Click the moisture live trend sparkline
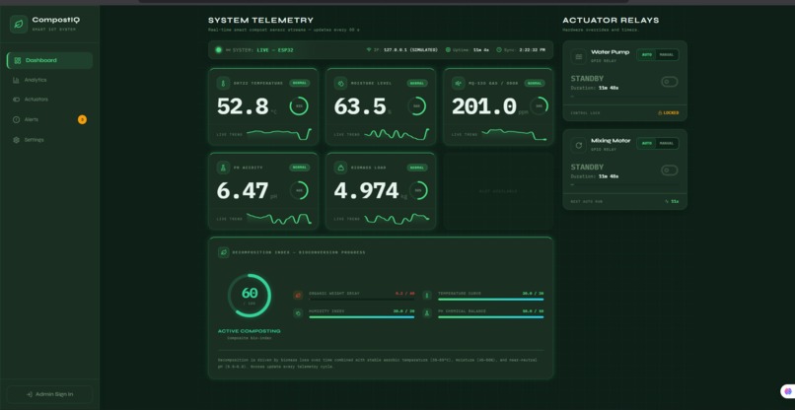The image size is (795, 410). (397, 134)
